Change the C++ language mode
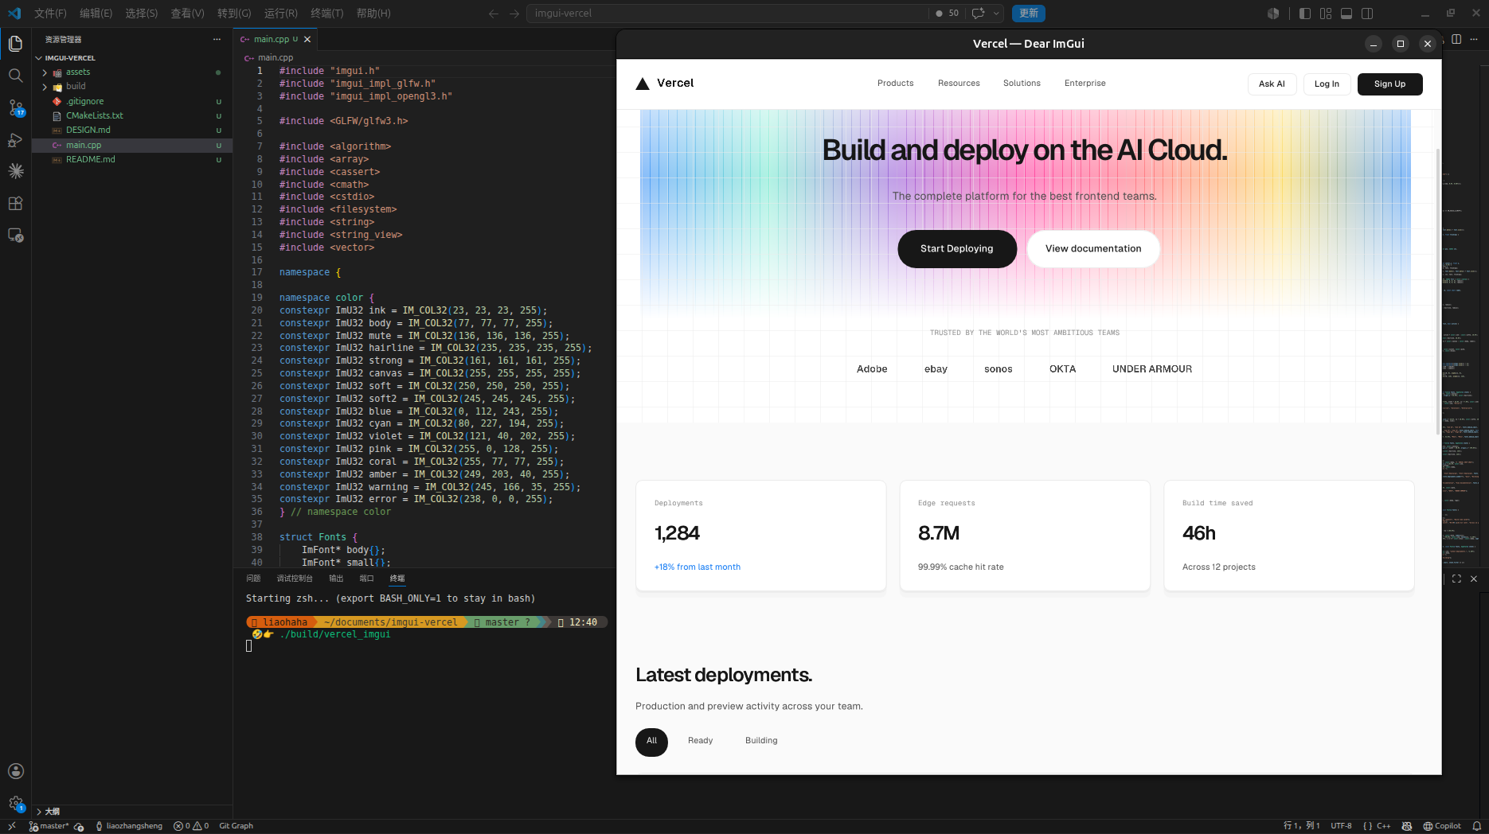The image size is (1489, 834). [1383, 826]
